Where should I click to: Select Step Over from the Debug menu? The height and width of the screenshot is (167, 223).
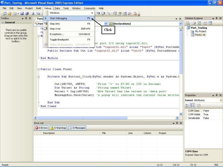(x=69, y=29)
